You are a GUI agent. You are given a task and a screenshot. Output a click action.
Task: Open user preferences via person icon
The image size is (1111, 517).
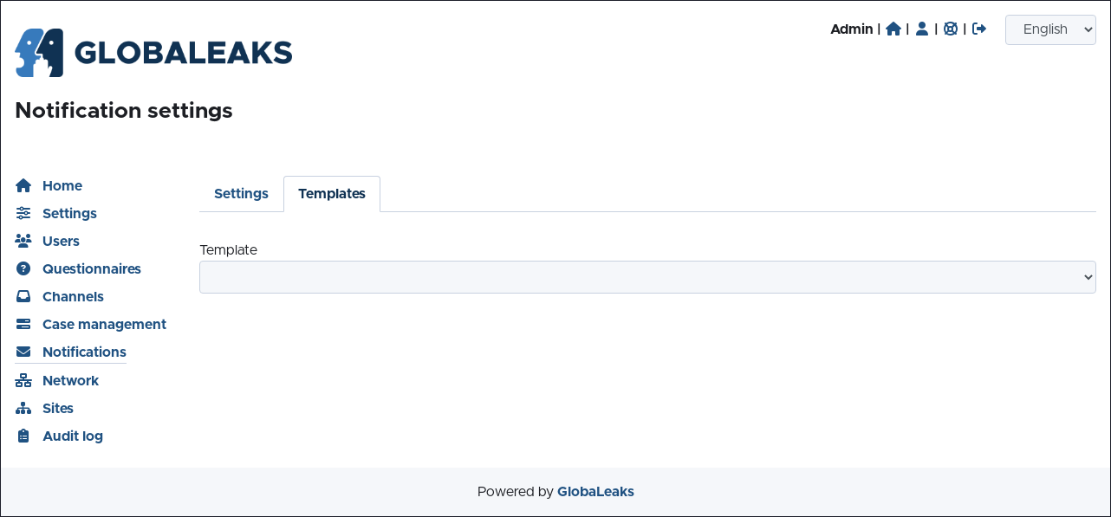922,29
